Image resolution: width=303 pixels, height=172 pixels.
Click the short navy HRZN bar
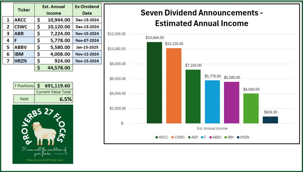pyautogui.click(x=270, y=120)
